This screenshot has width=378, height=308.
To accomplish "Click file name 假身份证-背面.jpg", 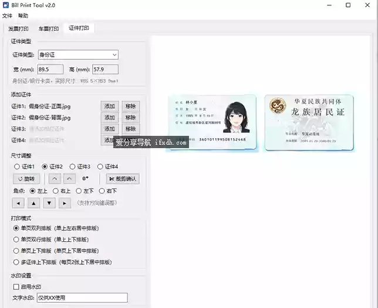I will 50,118.
